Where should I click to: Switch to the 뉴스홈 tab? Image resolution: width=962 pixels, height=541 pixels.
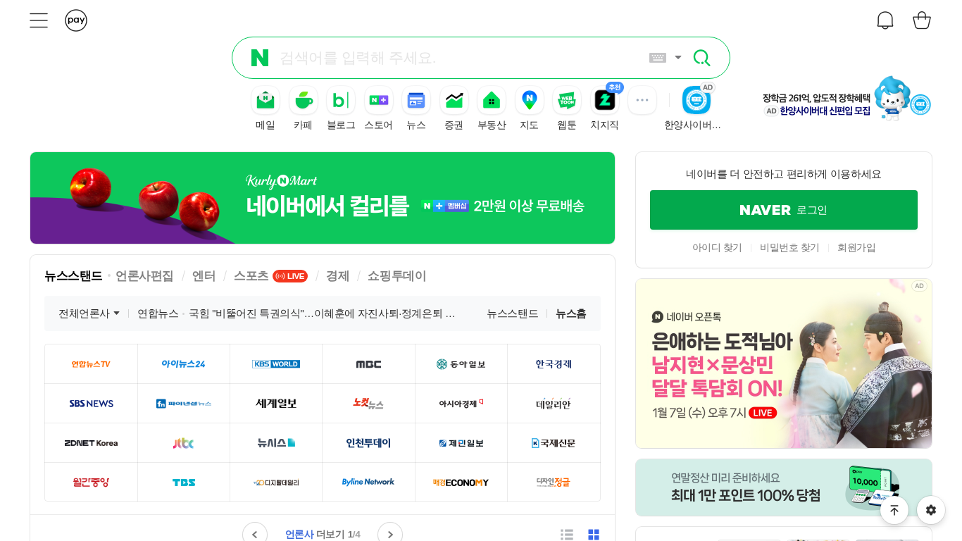pyautogui.click(x=572, y=312)
